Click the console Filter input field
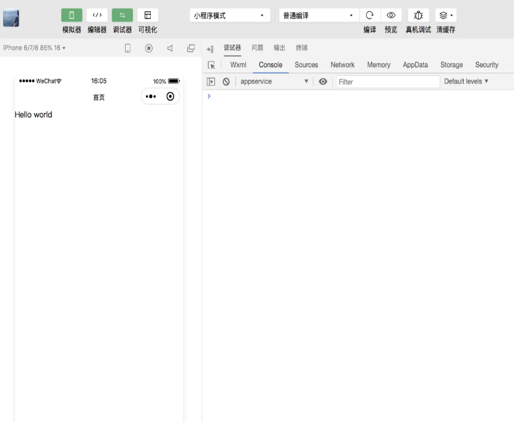Image resolution: width=520 pixels, height=422 pixels. coord(388,82)
